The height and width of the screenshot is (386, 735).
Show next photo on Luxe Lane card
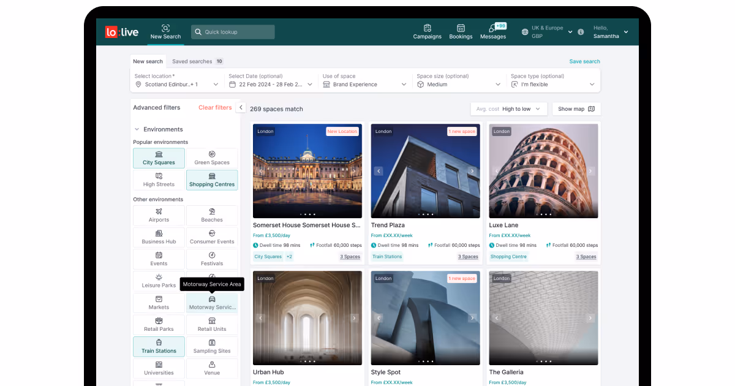pos(590,171)
